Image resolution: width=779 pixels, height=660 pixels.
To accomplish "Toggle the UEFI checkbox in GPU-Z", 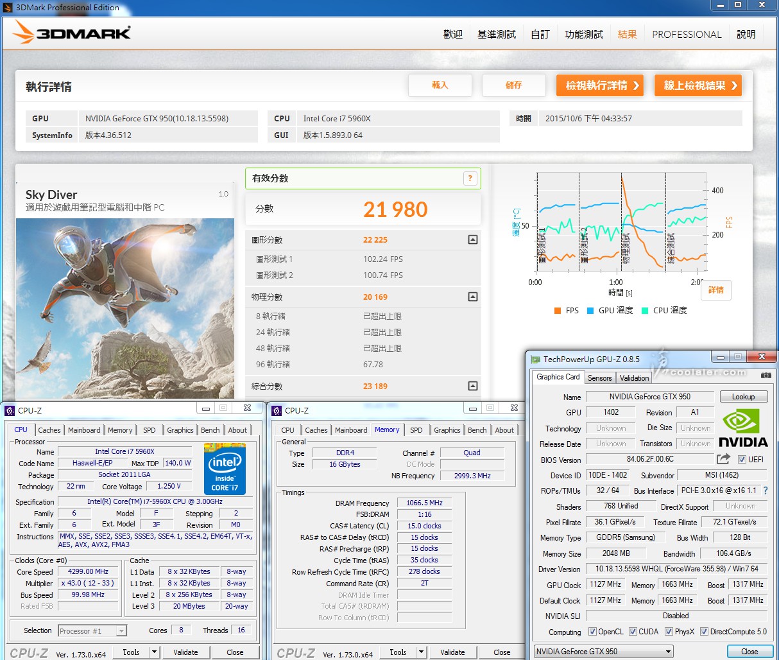I will click(742, 460).
